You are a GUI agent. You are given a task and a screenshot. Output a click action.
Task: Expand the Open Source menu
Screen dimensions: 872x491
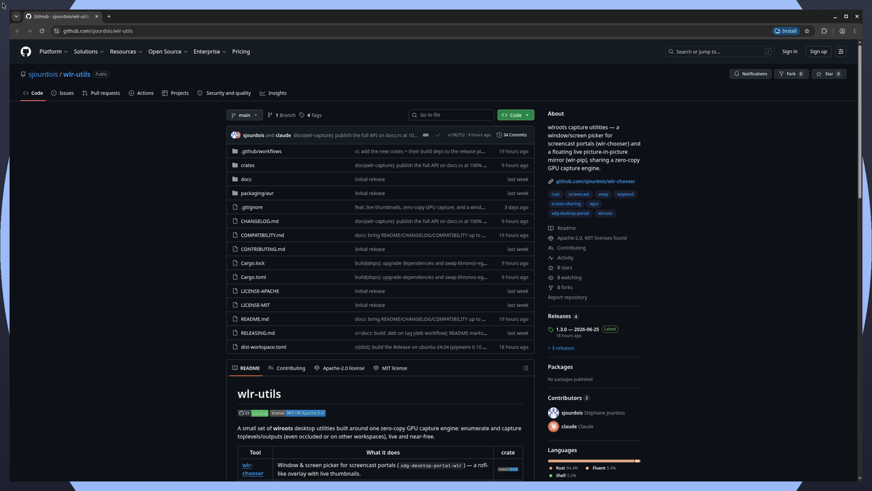tap(168, 52)
